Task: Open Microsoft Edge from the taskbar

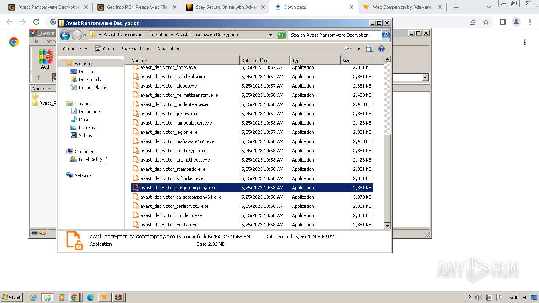Action: tap(90, 298)
